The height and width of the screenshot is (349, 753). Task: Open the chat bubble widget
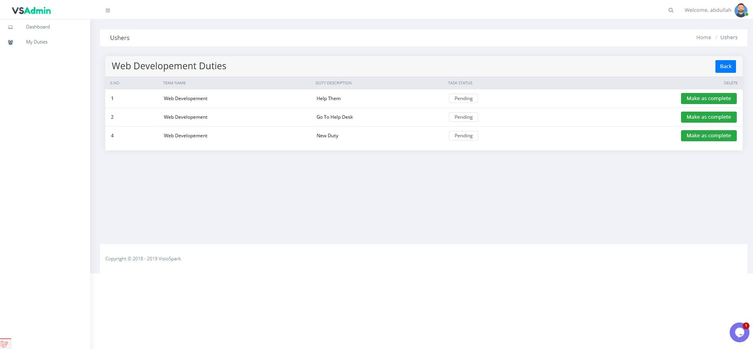(739, 332)
